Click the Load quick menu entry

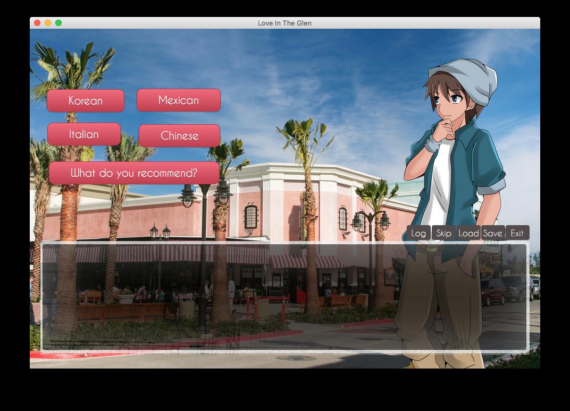coord(468,233)
